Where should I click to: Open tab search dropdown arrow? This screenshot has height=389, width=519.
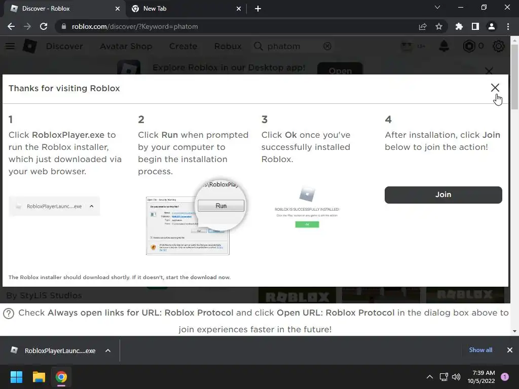[437, 7]
